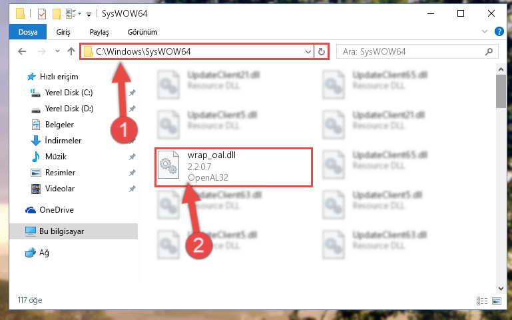Unpin Videolar from quick access
The height and width of the screenshot is (320, 512).
(132, 189)
